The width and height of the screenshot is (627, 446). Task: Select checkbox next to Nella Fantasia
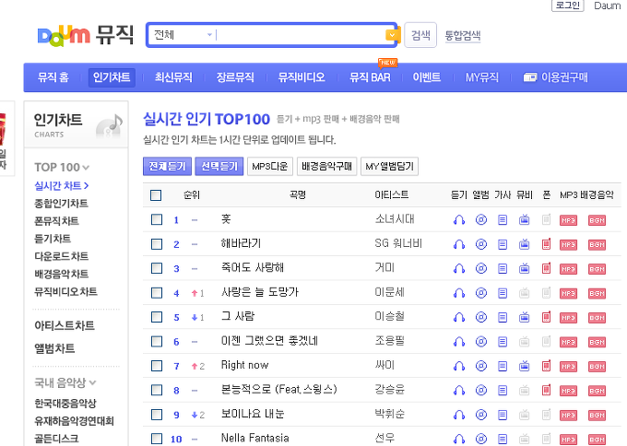coord(156,439)
